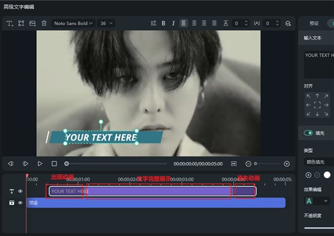Click the character spacing icon

pyautogui.click(x=257, y=23)
